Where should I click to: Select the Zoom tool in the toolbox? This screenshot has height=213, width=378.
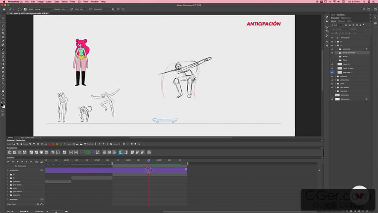pyautogui.click(x=3, y=95)
